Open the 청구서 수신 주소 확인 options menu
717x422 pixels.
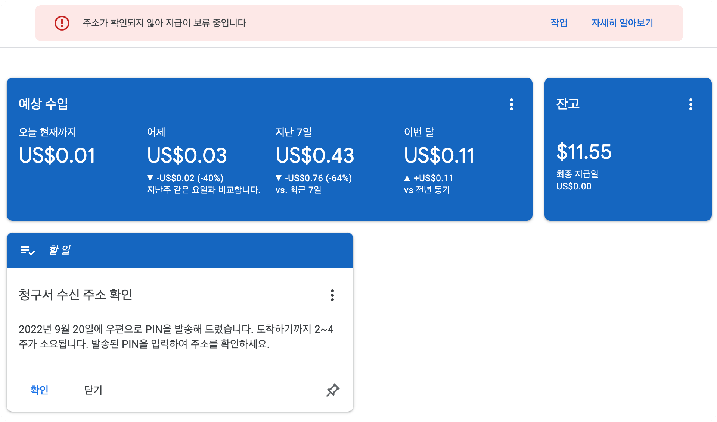tap(332, 295)
